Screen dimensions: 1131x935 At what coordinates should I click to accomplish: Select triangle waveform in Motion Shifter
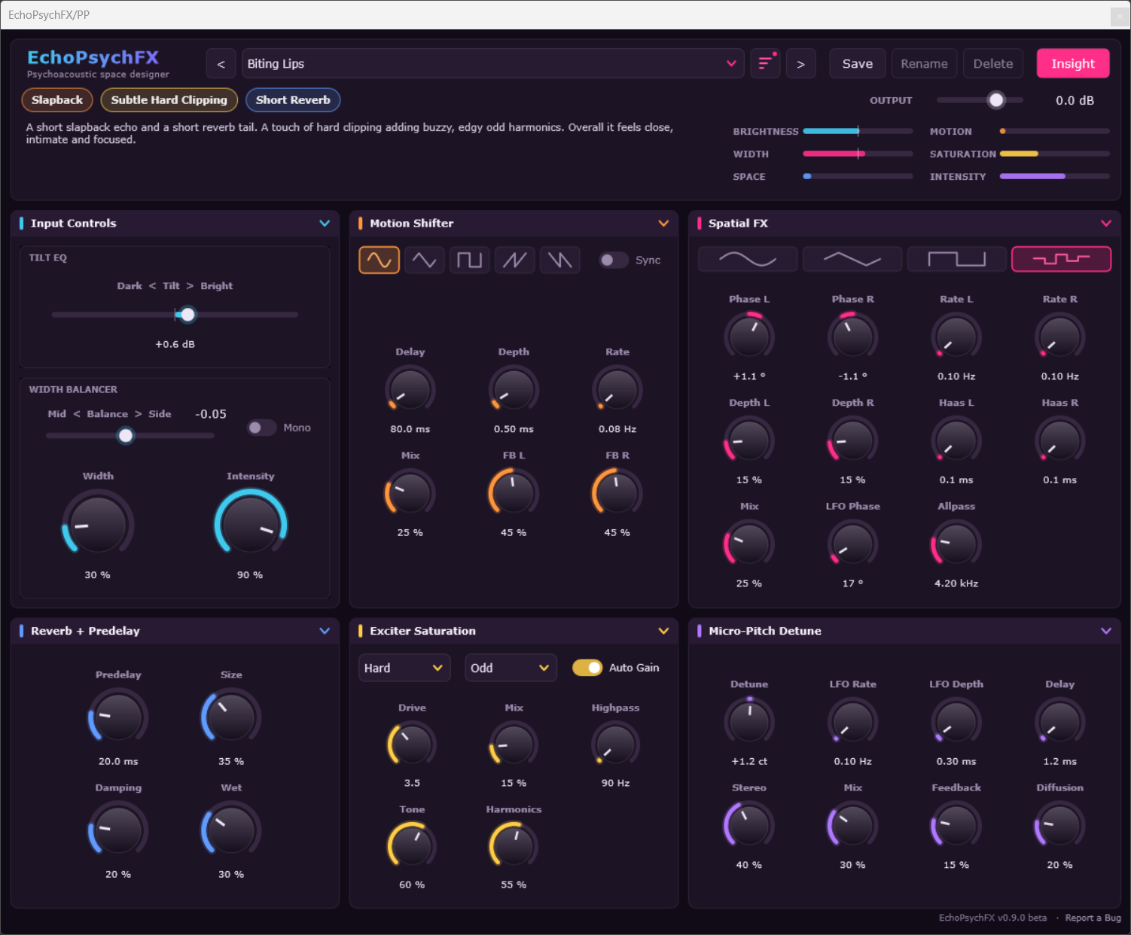click(424, 260)
